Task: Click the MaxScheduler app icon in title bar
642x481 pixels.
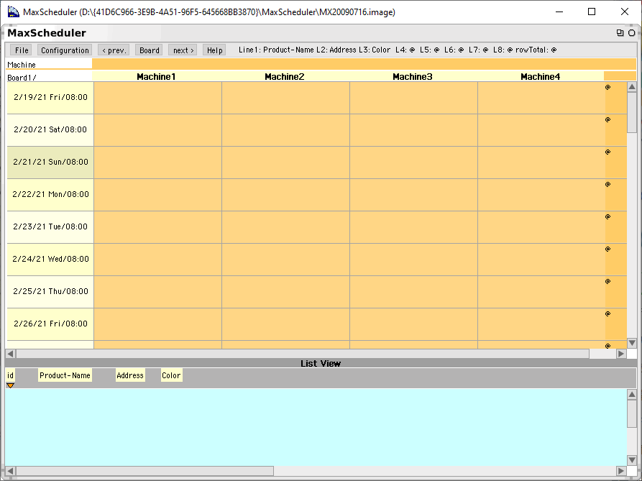Action: [x=14, y=12]
